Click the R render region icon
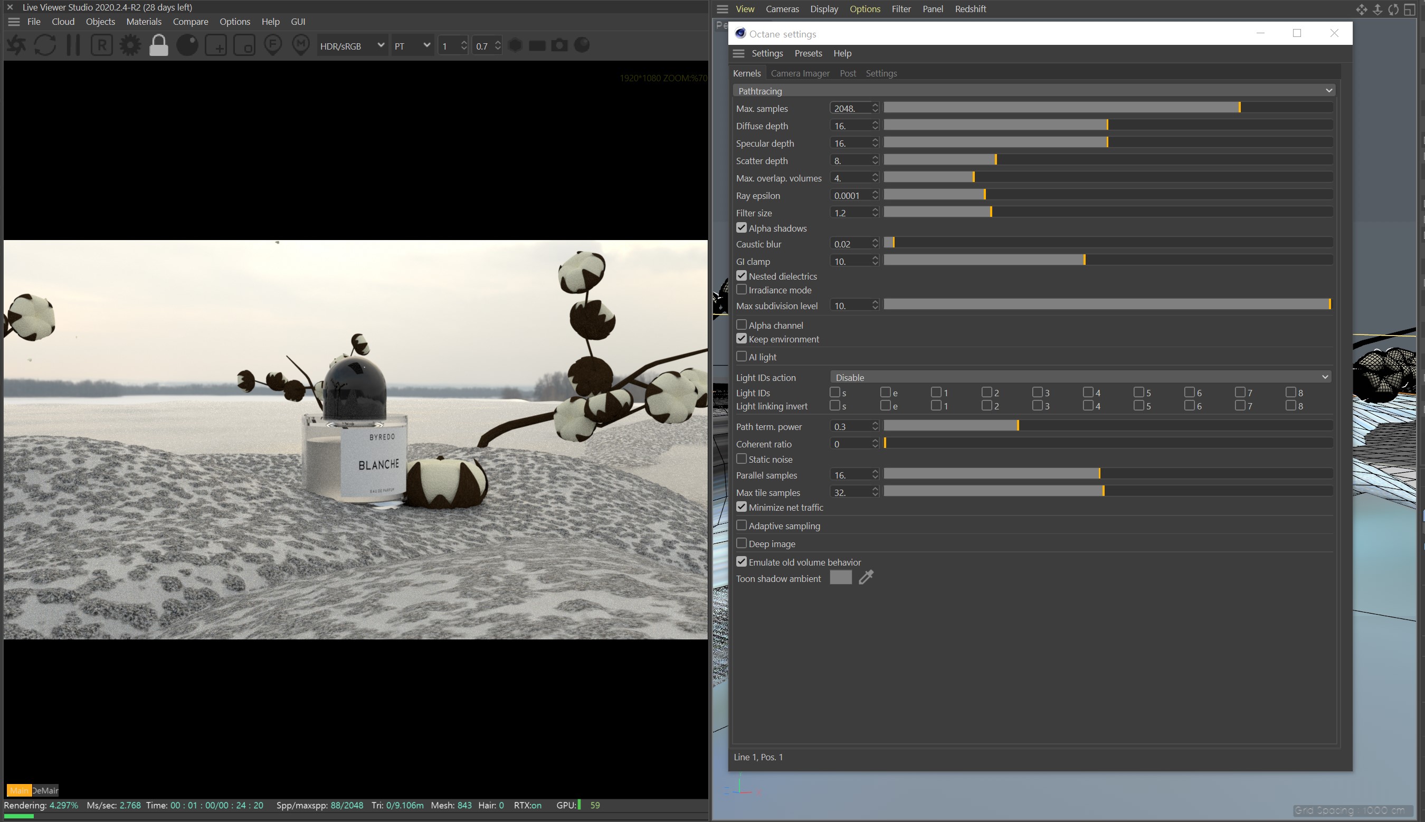Screen dimensions: 1425x822 pos(102,45)
